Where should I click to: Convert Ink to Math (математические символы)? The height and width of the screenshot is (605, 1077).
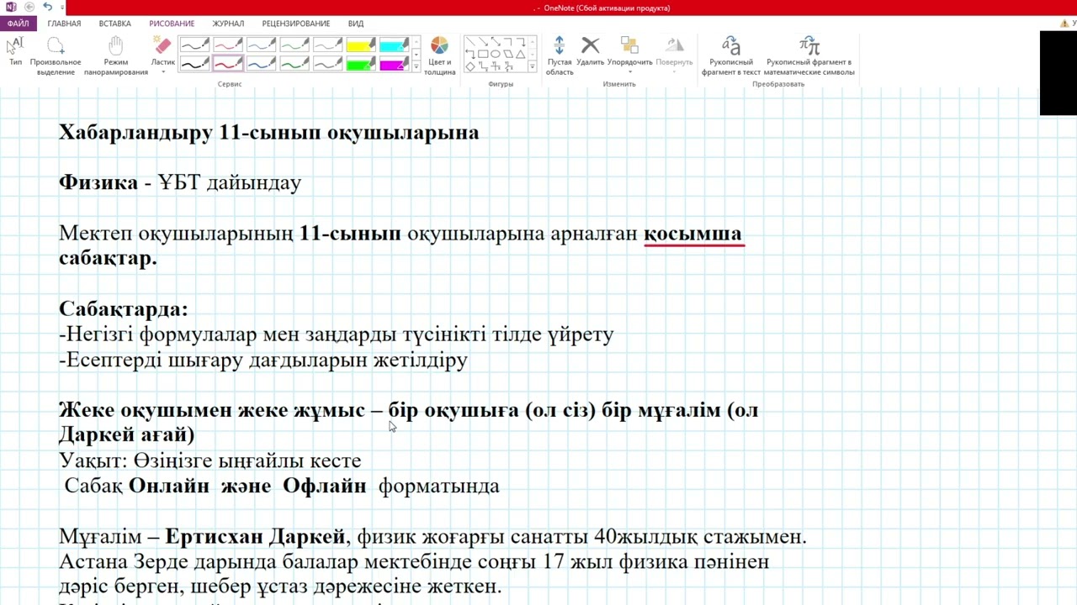(x=809, y=55)
